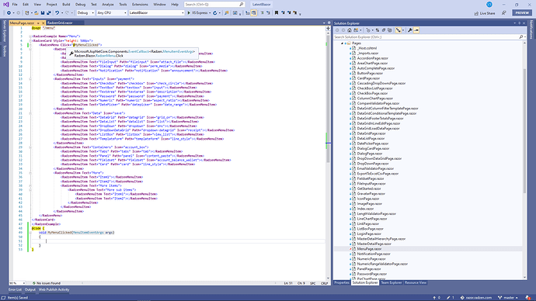
Task: Start debugging with IIS Express play button
Action: click(189, 13)
